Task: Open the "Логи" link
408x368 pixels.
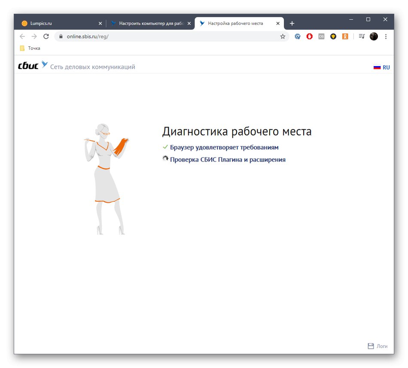Action: (382, 346)
